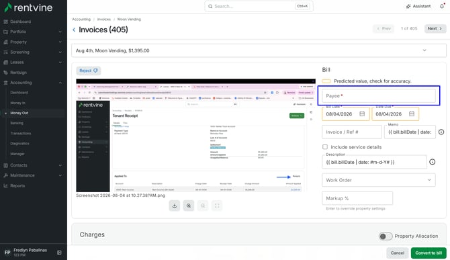Screen dimensions: 450x260
Task: Expand the Aug 4th Moon Vending invoice selector
Action: (x=259, y=50)
